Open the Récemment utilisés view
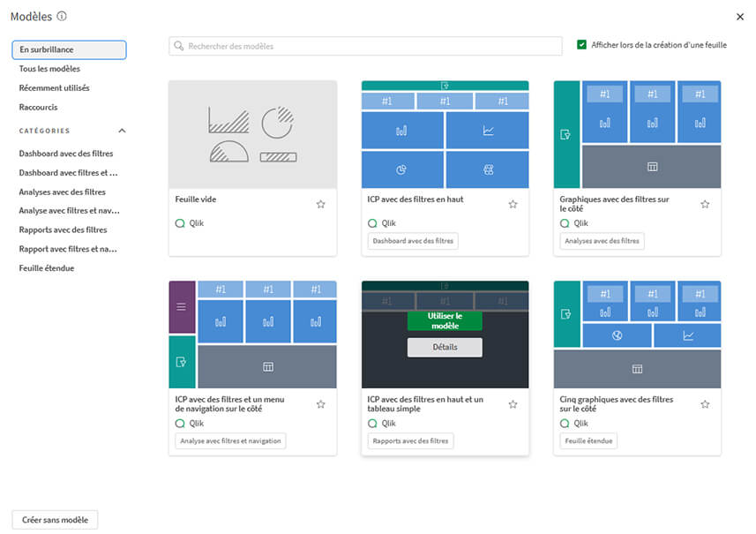The width and height of the screenshot is (756, 534). click(55, 87)
